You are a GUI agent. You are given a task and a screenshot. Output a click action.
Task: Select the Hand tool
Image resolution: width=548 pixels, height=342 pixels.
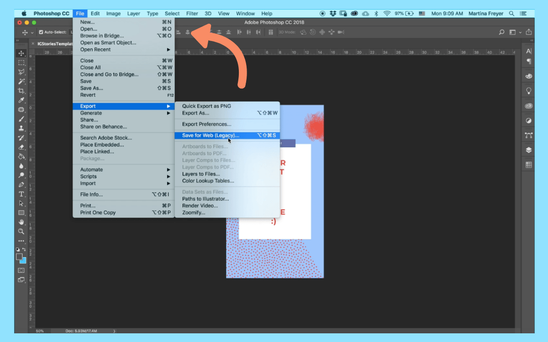(21, 222)
